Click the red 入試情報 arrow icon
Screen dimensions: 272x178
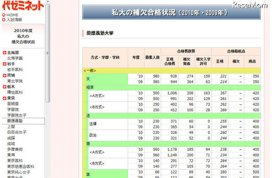[4, 20]
